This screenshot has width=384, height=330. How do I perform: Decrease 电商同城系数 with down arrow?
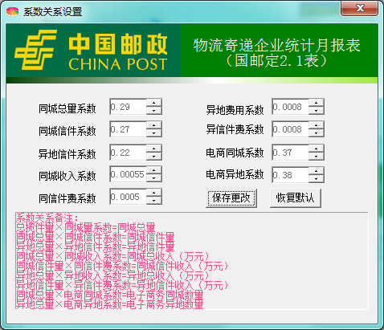[x=316, y=157]
